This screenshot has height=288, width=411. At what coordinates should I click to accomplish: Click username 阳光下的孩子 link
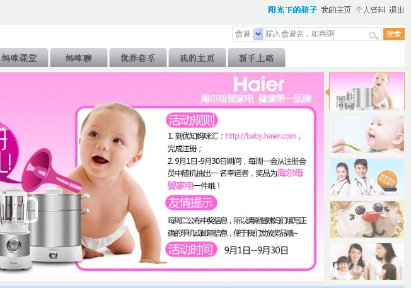click(292, 10)
